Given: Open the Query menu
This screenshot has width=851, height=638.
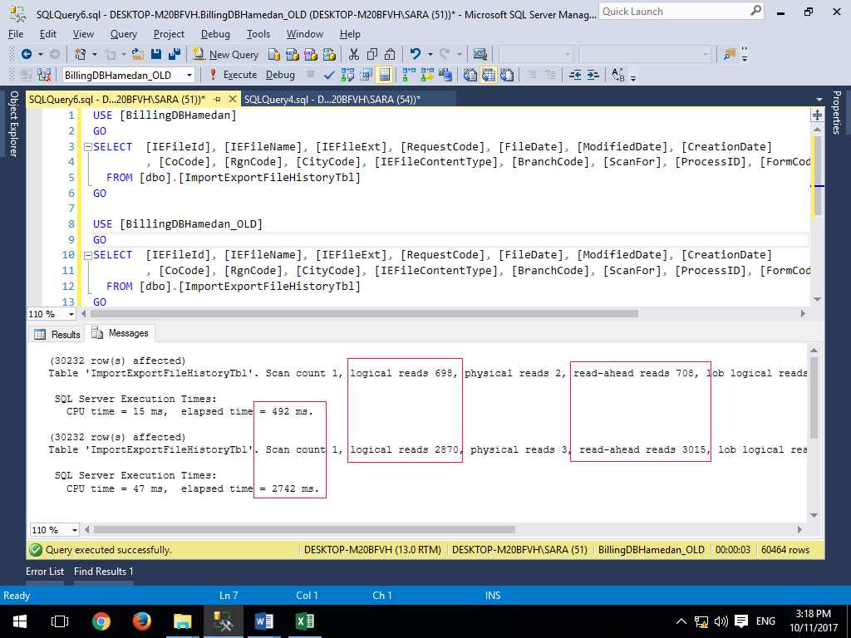Looking at the screenshot, I should (x=123, y=34).
